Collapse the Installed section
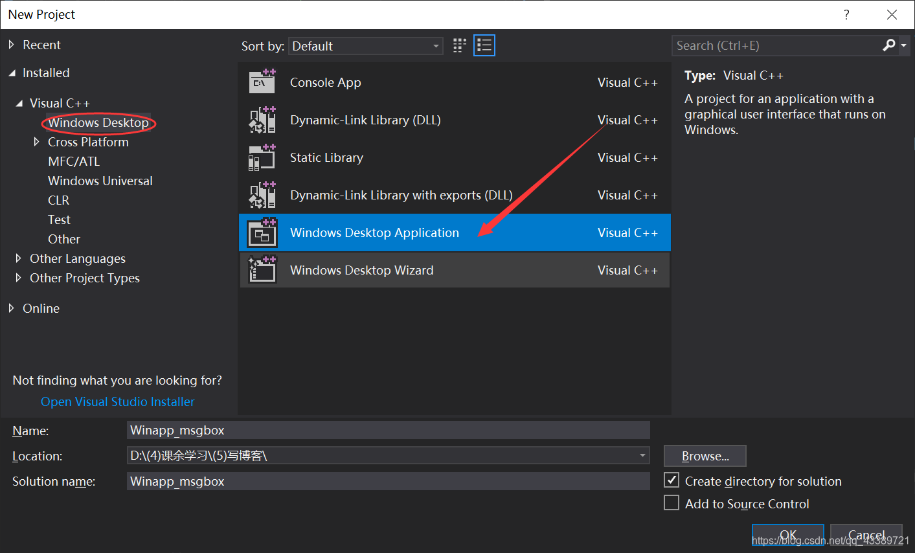This screenshot has width=915, height=553. 12,73
